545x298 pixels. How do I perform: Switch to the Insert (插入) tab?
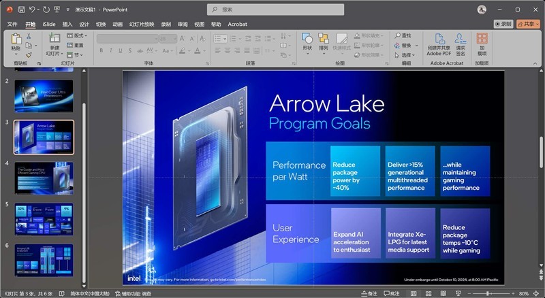pyautogui.click(x=67, y=24)
